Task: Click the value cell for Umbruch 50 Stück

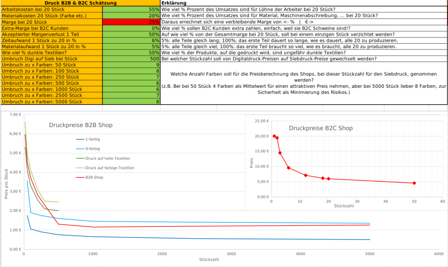Action: pos(131,65)
